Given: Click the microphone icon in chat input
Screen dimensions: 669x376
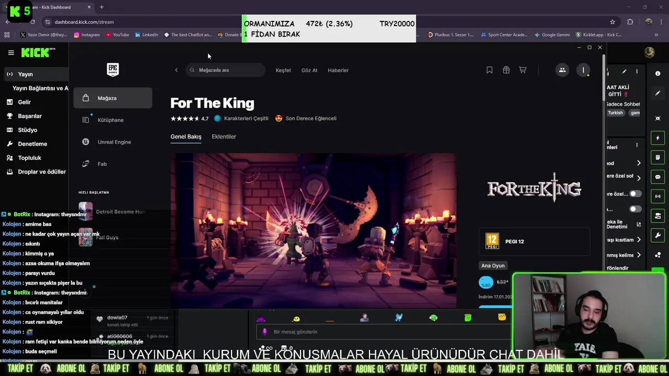Looking at the screenshot, I should [x=264, y=332].
